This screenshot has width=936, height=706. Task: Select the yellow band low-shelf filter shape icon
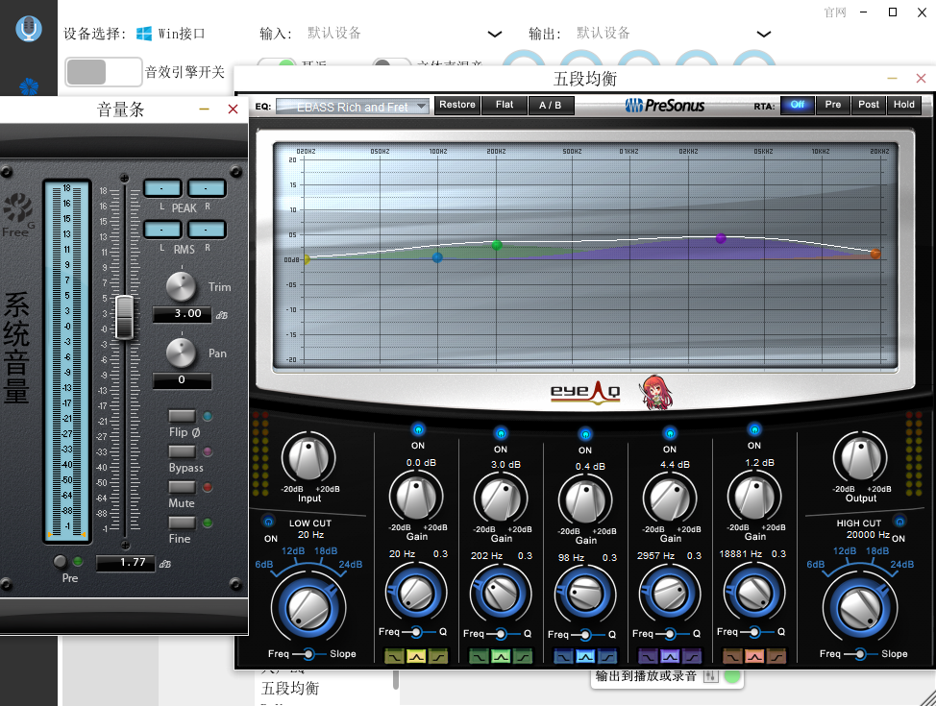(x=395, y=657)
